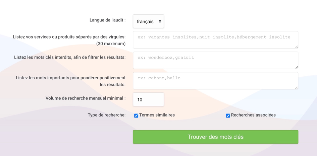Open the Langue de l'audit dropdown

pos(148,21)
